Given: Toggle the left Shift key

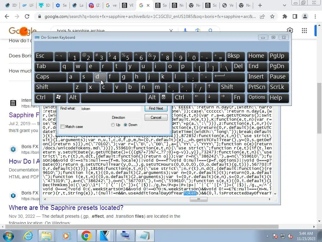Looking at the screenshot, I should click(x=54, y=88).
